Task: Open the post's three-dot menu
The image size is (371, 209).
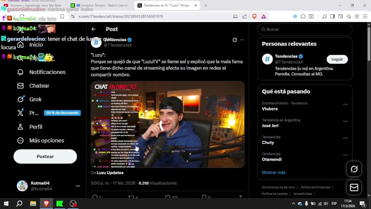Action: tap(242, 40)
